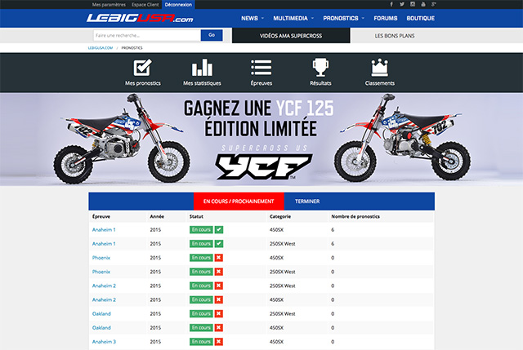The image size is (523, 350).
Task: Click Nombre de pronostics column header
Action: [x=355, y=216]
